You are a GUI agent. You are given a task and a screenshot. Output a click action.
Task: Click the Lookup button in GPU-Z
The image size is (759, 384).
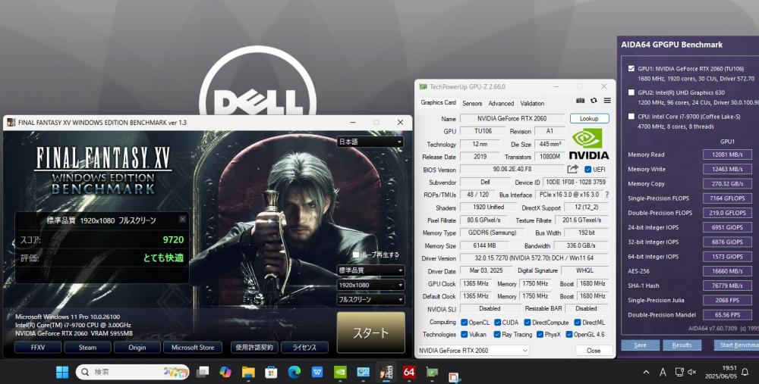pyautogui.click(x=589, y=118)
